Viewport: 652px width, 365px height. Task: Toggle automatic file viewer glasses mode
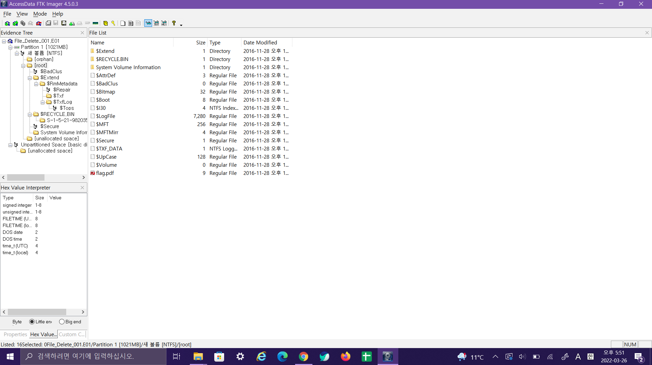(148, 23)
